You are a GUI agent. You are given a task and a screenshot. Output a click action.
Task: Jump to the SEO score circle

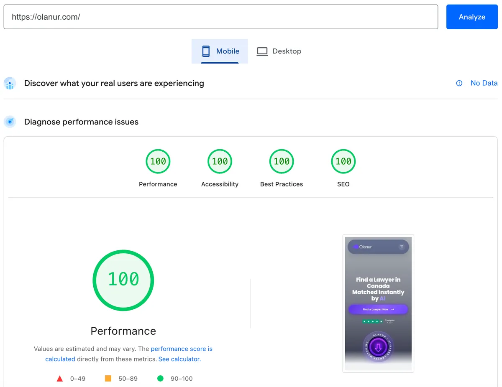(343, 161)
